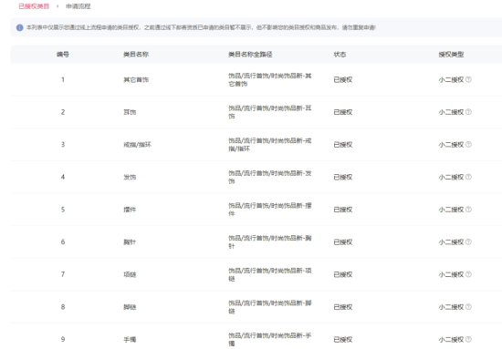Click 小二授权 text in 戒指/指环 row
The width and height of the screenshot is (502, 349).
[451, 145]
